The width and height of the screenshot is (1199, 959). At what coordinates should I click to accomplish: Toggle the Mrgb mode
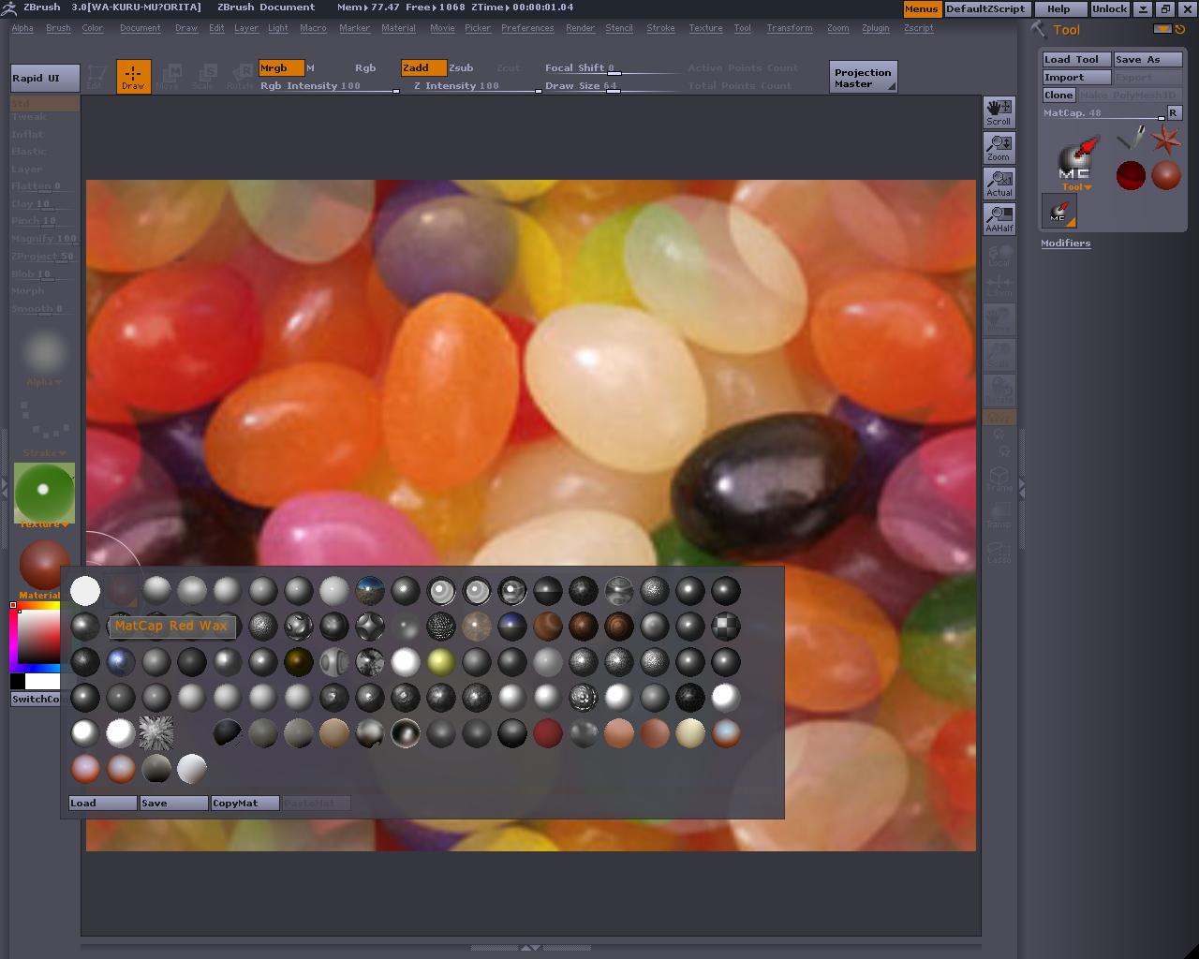tap(281, 68)
